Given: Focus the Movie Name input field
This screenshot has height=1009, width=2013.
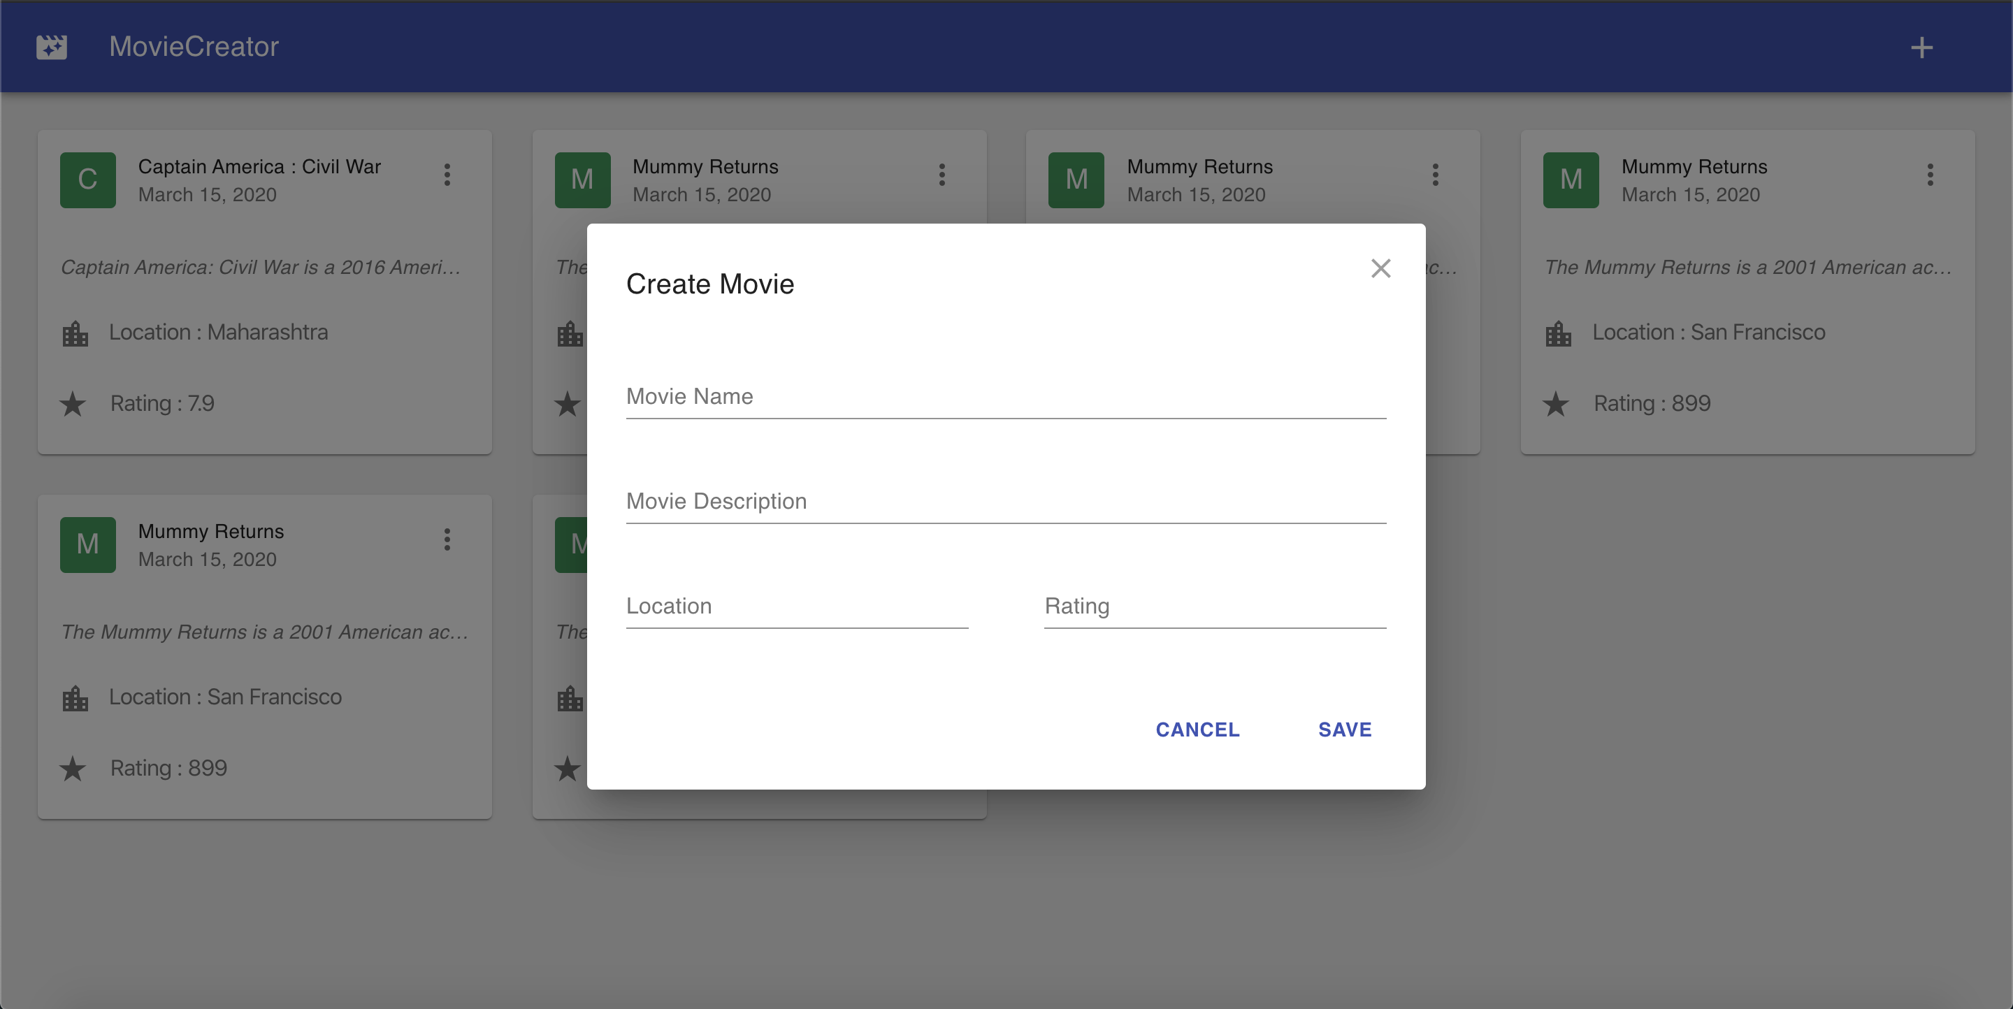Looking at the screenshot, I should coord(1006,398).
